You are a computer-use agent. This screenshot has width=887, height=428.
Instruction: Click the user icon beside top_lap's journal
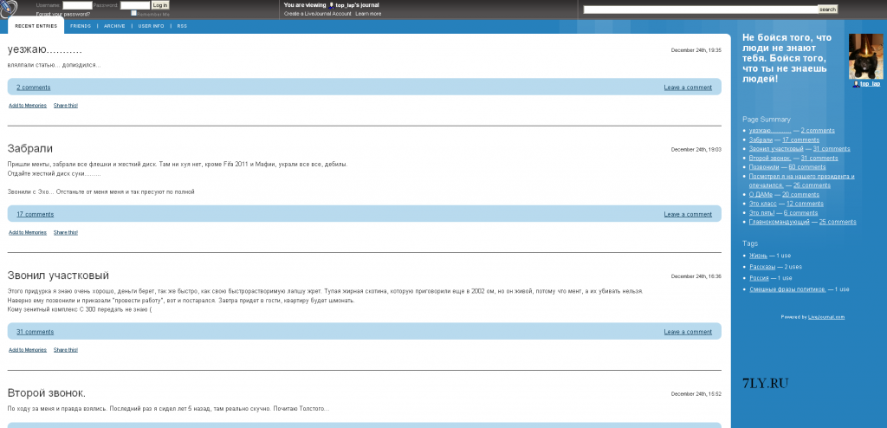[331, 5]
